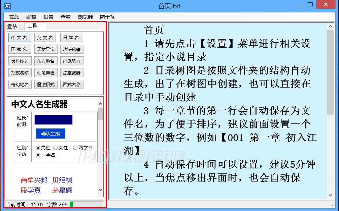This screenshot has height=211, width=339.
Task: Click the 首页 heading in the editor
Action: [x=154, y=30]
